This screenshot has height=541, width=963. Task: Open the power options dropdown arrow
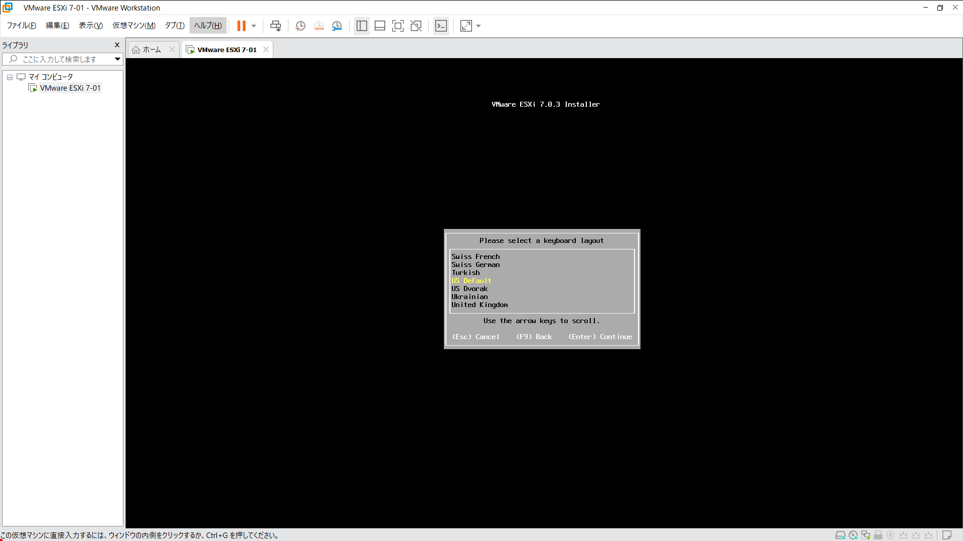coord(254,26)
